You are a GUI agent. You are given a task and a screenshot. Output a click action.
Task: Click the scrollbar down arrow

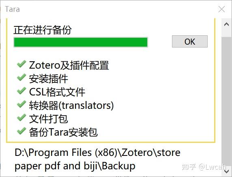click(227, 171)
